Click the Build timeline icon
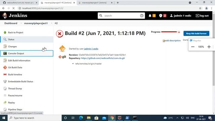 (5, 75)
